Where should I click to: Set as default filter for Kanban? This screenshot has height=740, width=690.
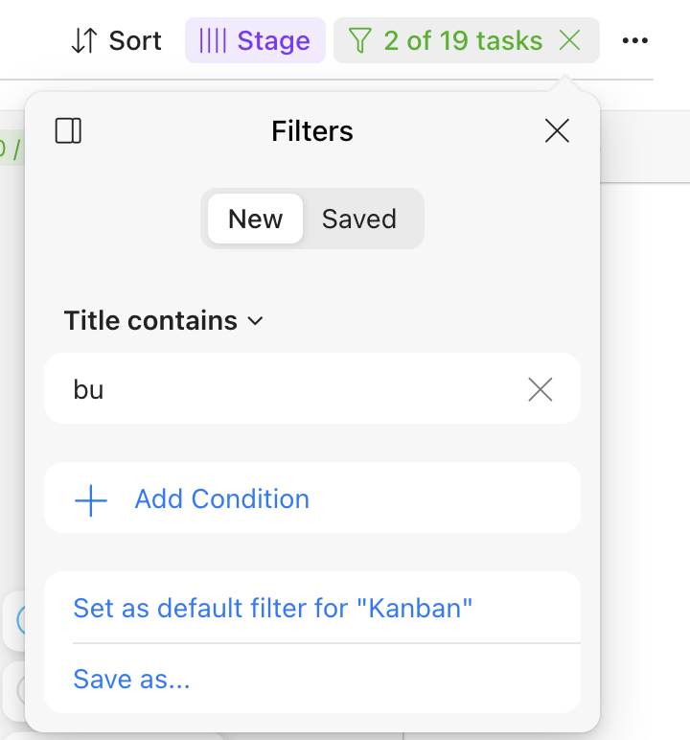click(x=273, y=608)
